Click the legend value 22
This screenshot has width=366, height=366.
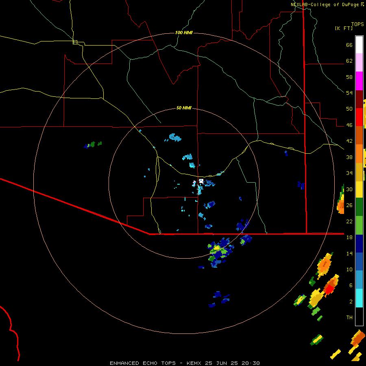[x=349, y=221]
